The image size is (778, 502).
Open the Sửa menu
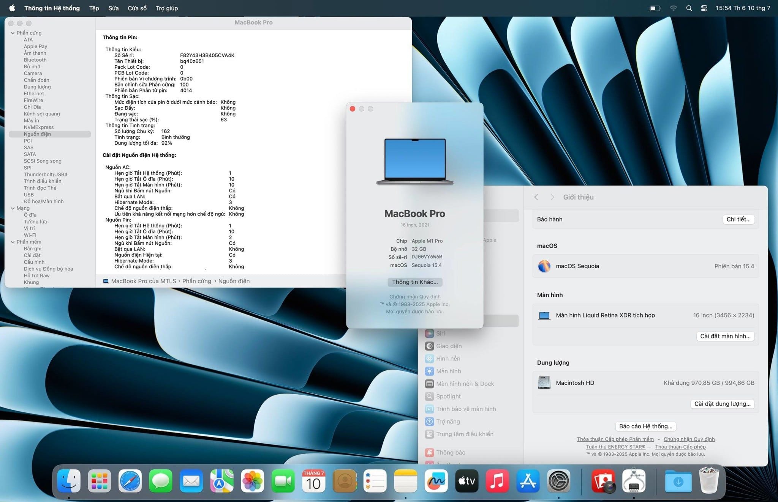[x=114, y=8]
